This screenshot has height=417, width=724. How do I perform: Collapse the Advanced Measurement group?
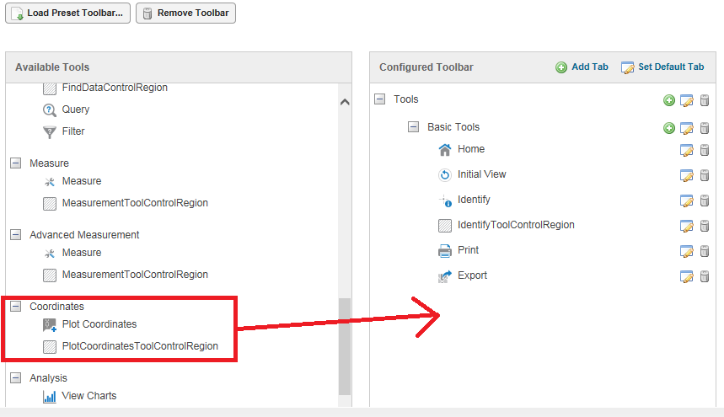16,234
